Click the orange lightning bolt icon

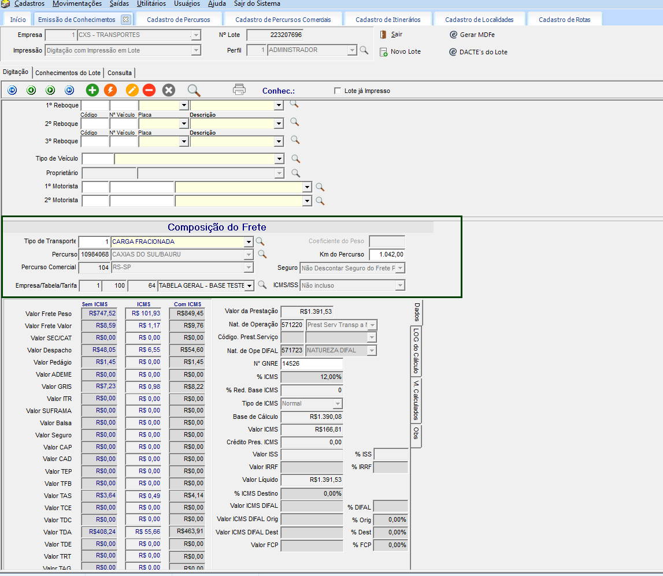point(110,90)
